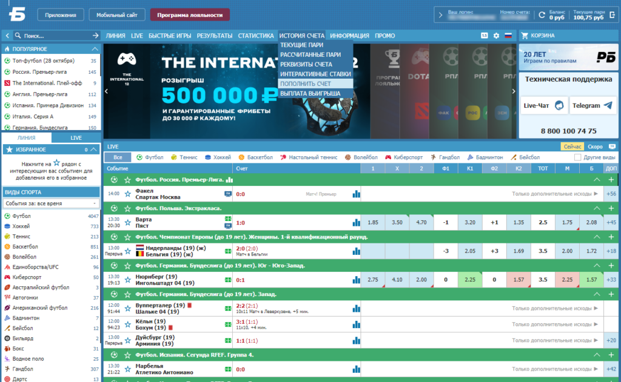621x382 pixels.
Task: Change language via the Russian flag
Action: click(508, 36)
